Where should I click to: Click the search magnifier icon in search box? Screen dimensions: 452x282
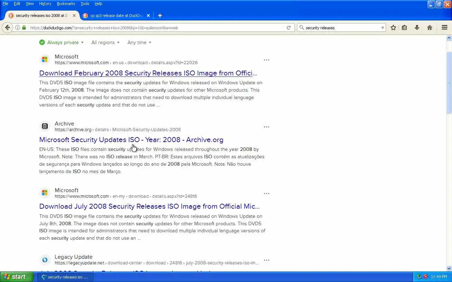302,27
